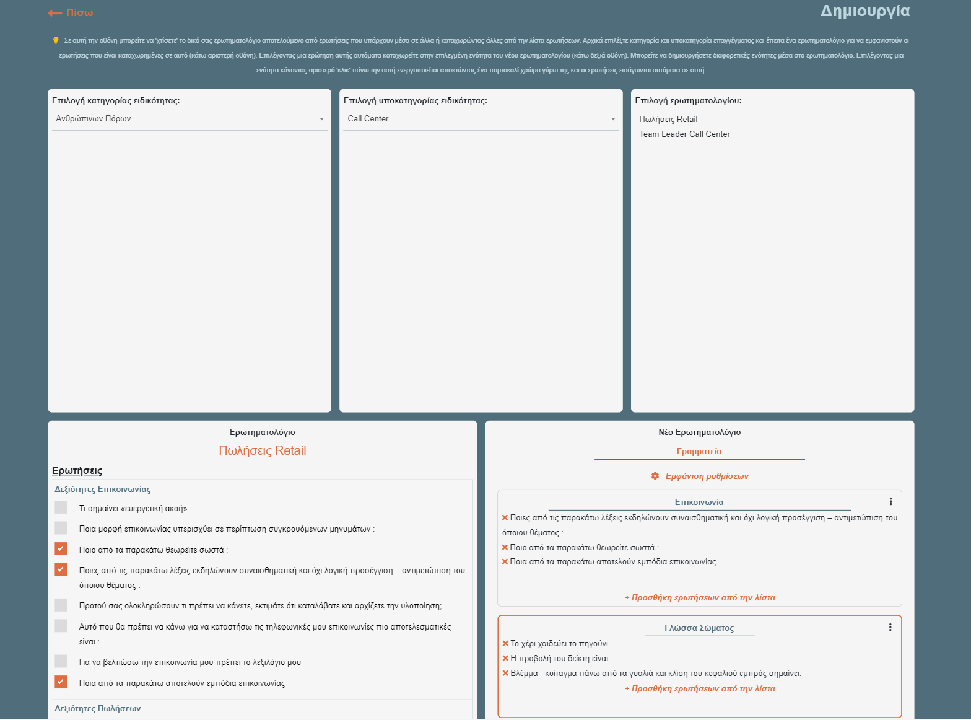The width and height of the screenshot is (971, 720).
Task: Check the 'Τι σημαίνει «ευεργετική ακοή»' checkbox
Action: point(61,507)
